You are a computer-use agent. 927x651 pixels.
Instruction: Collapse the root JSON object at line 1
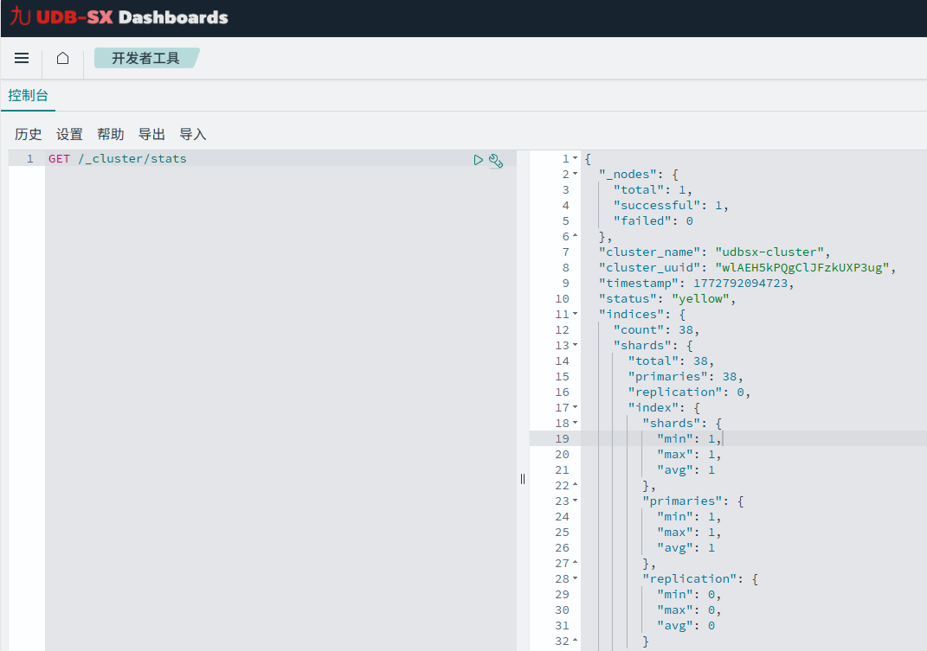pyautogui.click(x=574, y=158)
